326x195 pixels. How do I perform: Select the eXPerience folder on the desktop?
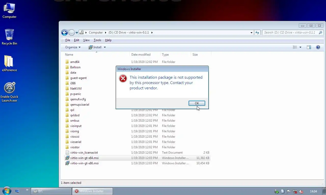click(9, 63)
